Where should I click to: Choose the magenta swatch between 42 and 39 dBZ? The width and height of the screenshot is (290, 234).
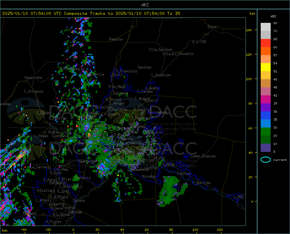coord(266,99)
